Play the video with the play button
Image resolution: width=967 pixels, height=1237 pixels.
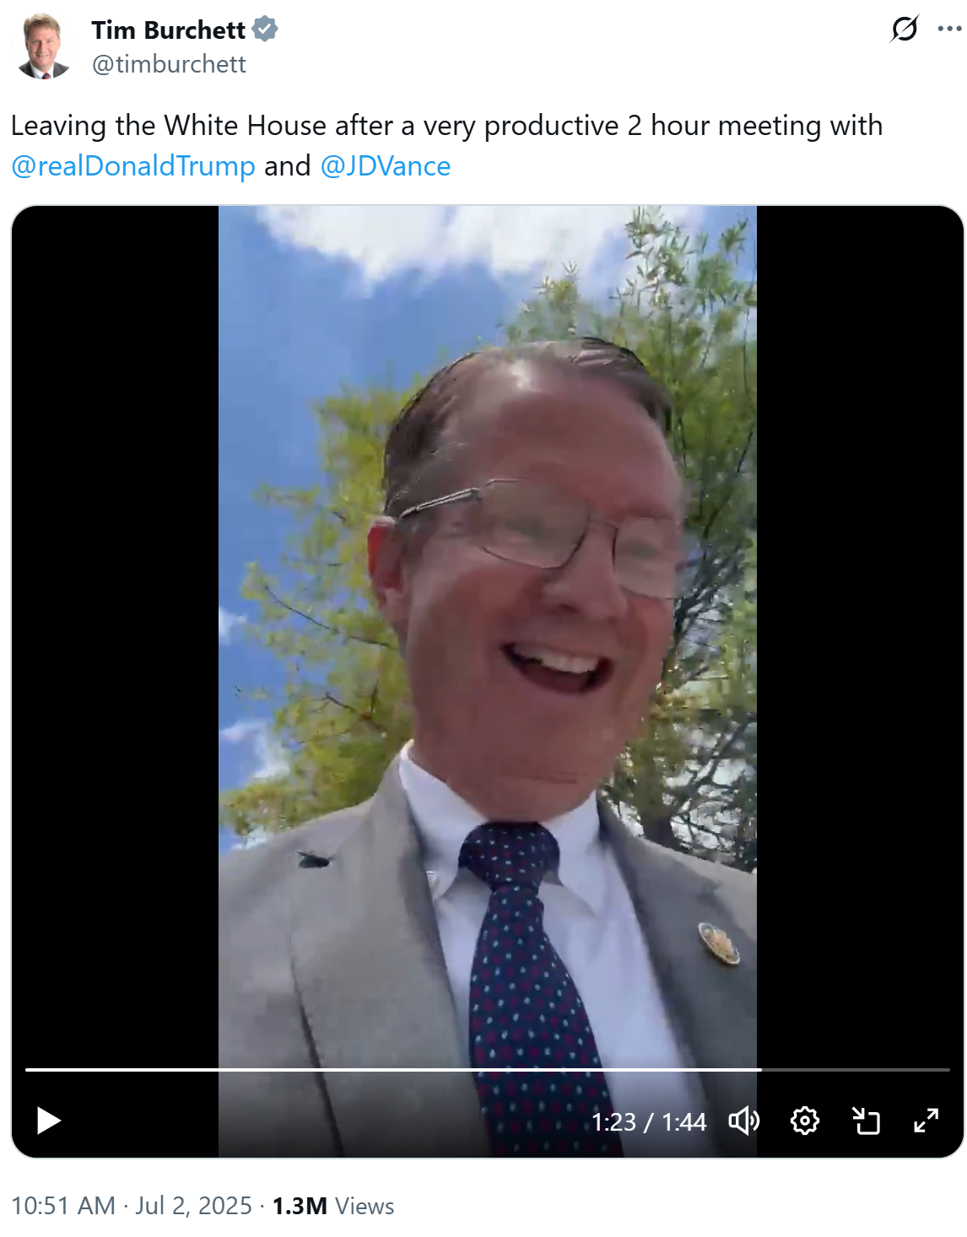click(x=49, y=1121)
